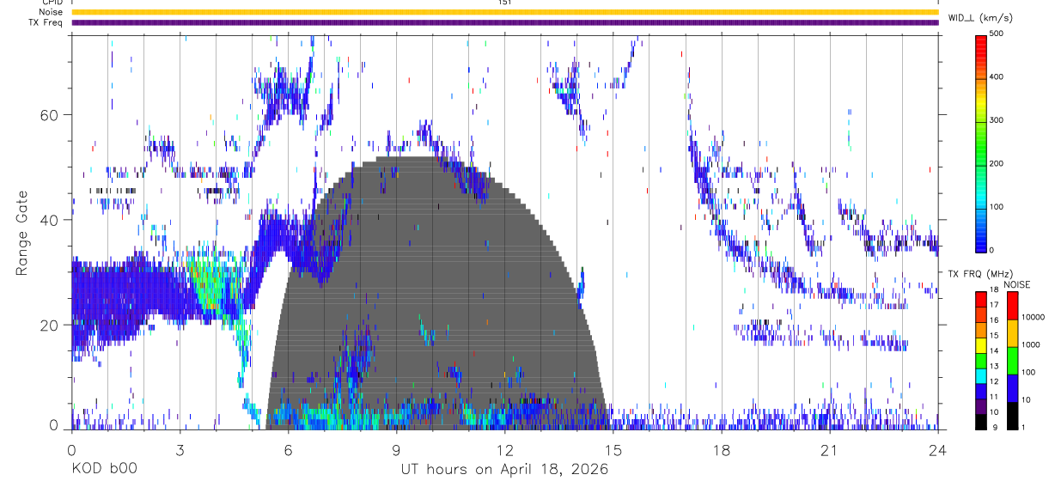1055x487 pixels.
Task: Click the yellow Noise bar above the plot
Action: 504,12
